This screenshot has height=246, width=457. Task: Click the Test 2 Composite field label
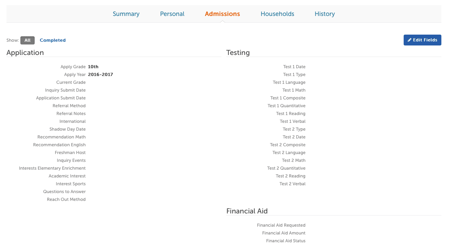click(288, 145)
